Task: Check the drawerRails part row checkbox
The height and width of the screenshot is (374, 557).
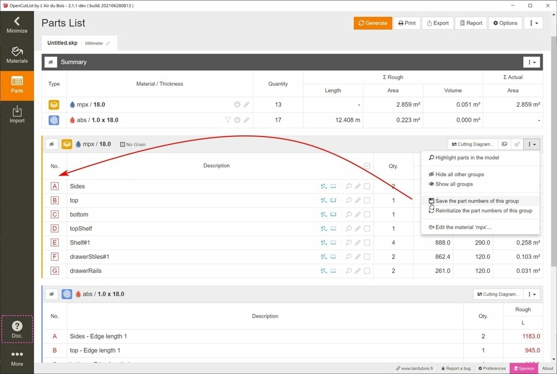Action: pyautogui.click(x=367, y=271)
